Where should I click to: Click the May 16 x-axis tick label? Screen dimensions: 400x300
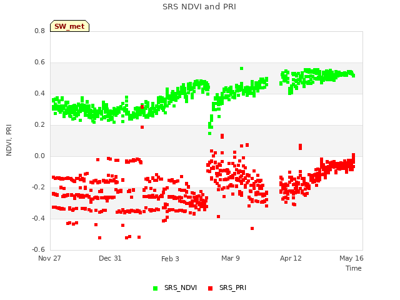pos(351,258)
